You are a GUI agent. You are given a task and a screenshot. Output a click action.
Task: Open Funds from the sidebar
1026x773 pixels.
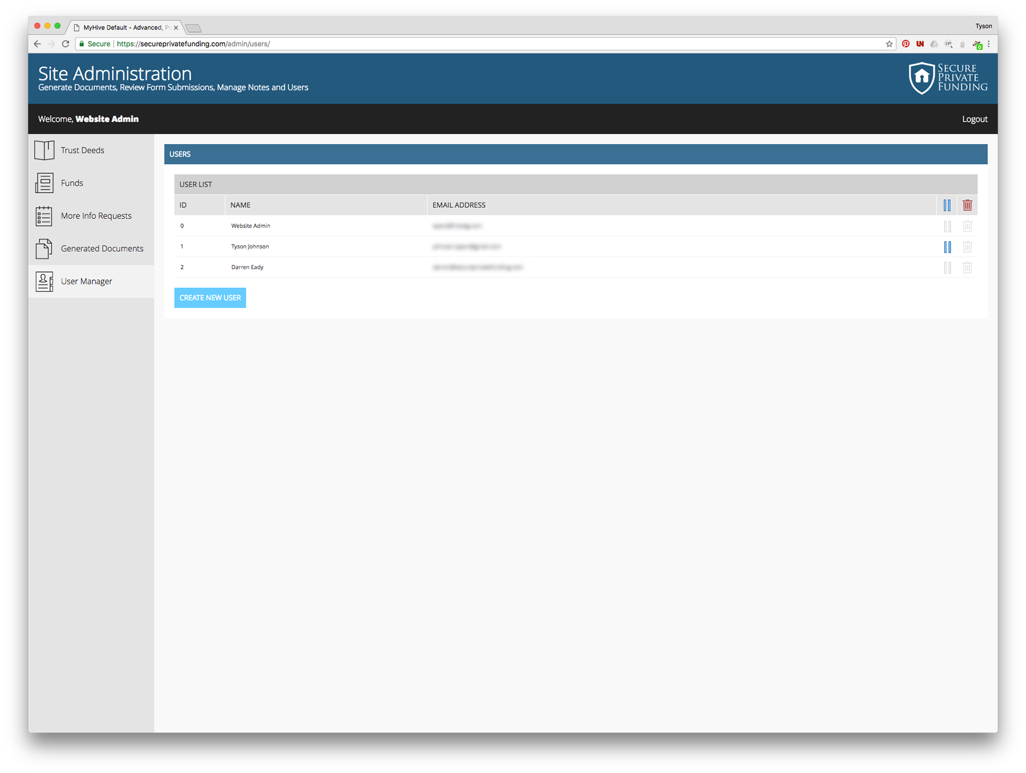(x=72, y=183)
